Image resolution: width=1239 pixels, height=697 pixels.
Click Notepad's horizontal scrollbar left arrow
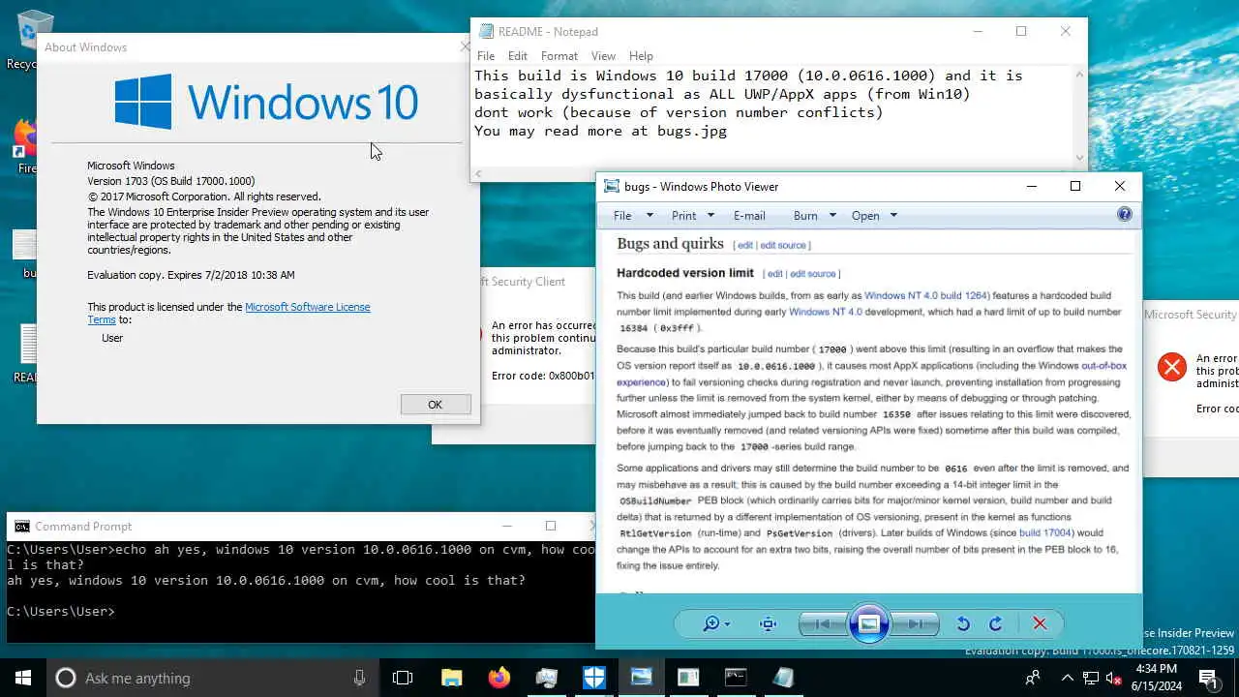point(479,174)
